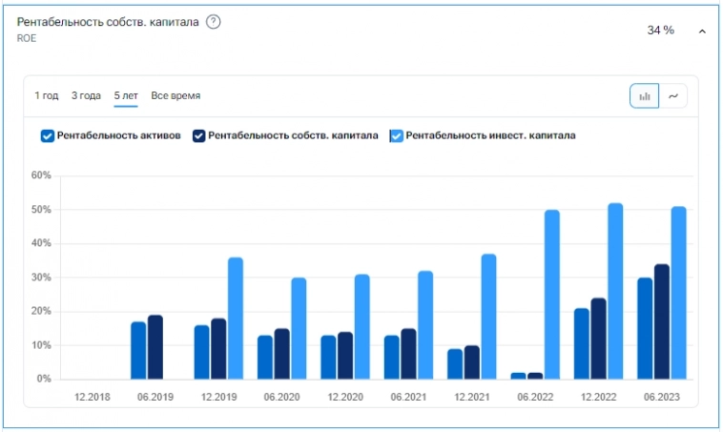Screen dimensions: 723x432
Task: Uncheck Рентабельность активов checkbox
Action: (48, 136)
